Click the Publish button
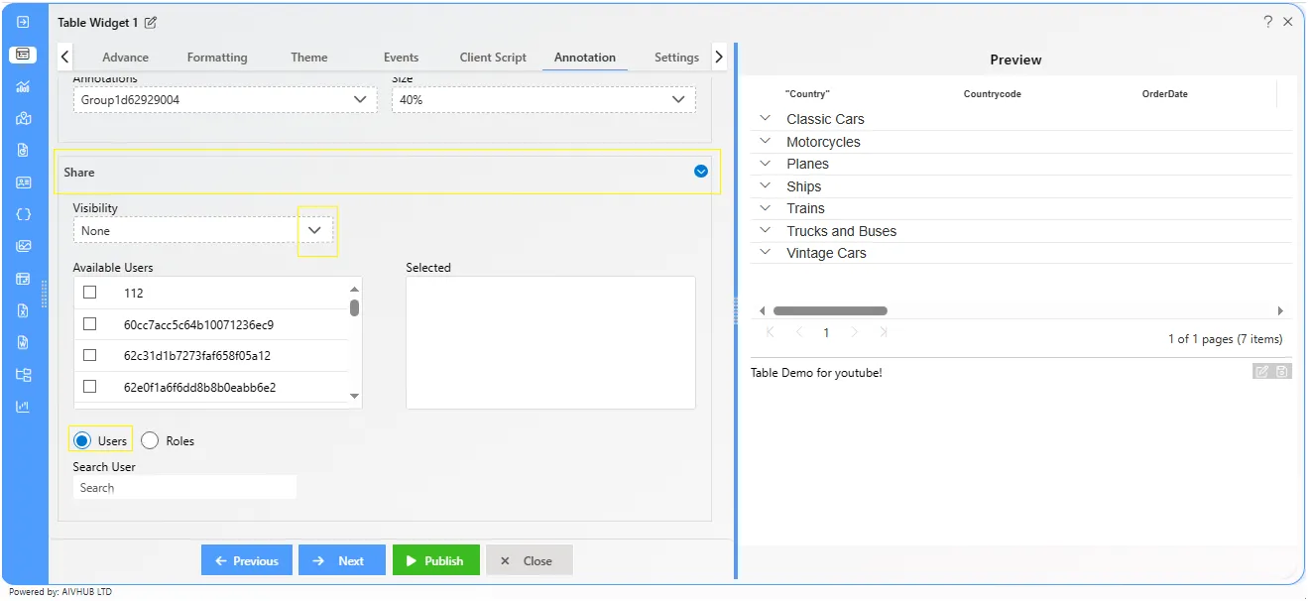The height and width of the screenshot is (601, 1308). pyautogui.click(x=436, y=560)
